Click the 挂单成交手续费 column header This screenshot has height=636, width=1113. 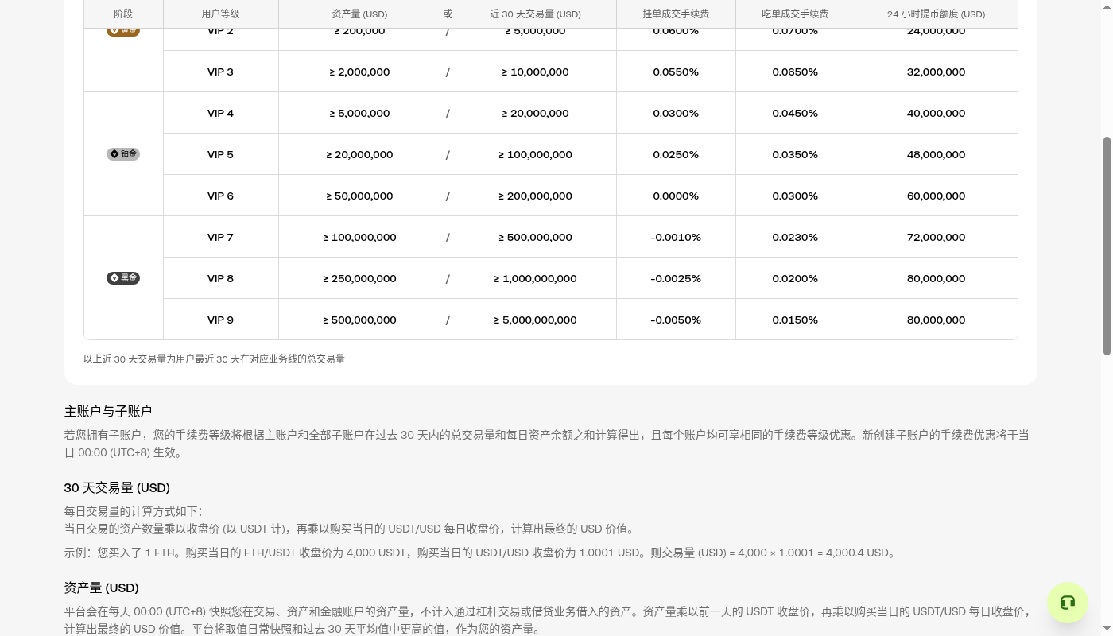click(x=676, y=14)
